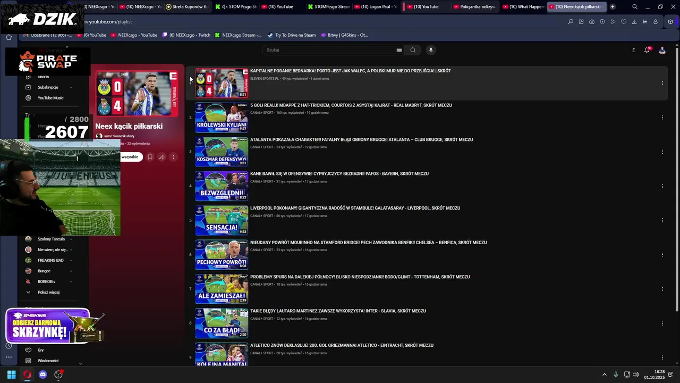Click the search magnifier button next to Szukaj
680x383 pixels.
point(413,50)
